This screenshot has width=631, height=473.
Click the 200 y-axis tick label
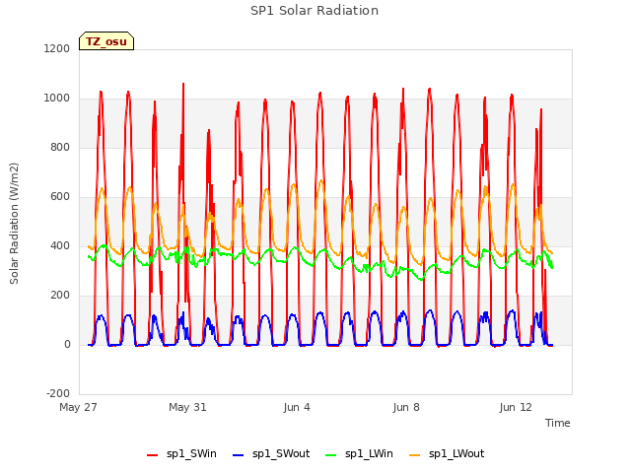[x=60, y=296]
